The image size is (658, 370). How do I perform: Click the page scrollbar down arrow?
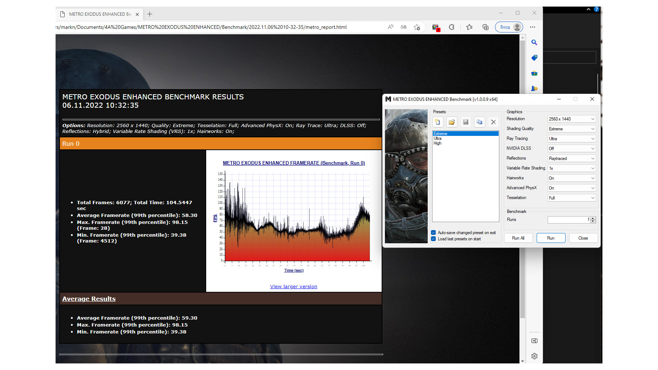click(x=523, y=361)
